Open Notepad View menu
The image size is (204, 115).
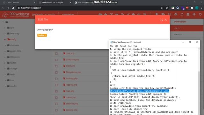(x=130, y=46)
